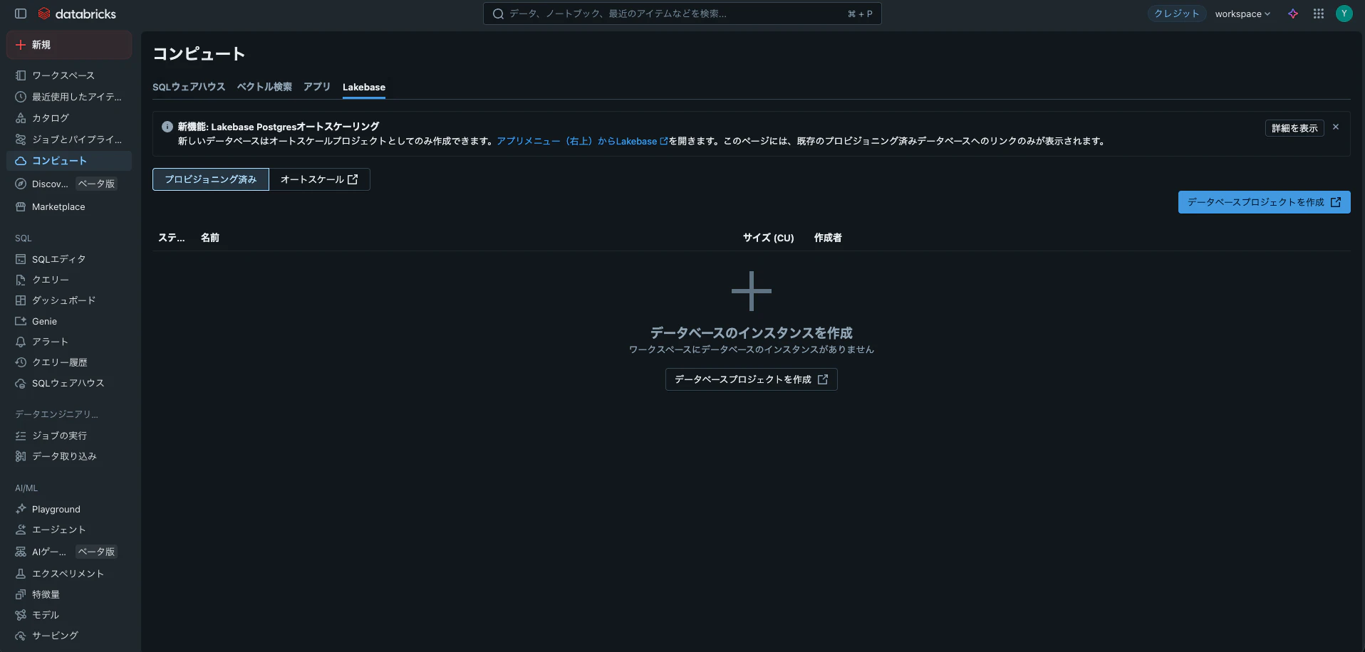The height and width of the screenshot is (652, 1365).
Task: Follow the アプリメニュー（右上）からLakebase link
Action: pyautogui.click(x=582, y=141)
